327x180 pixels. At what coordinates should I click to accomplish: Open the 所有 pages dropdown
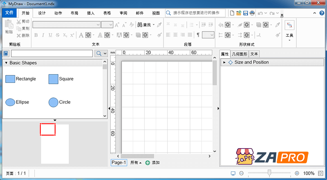136,163
